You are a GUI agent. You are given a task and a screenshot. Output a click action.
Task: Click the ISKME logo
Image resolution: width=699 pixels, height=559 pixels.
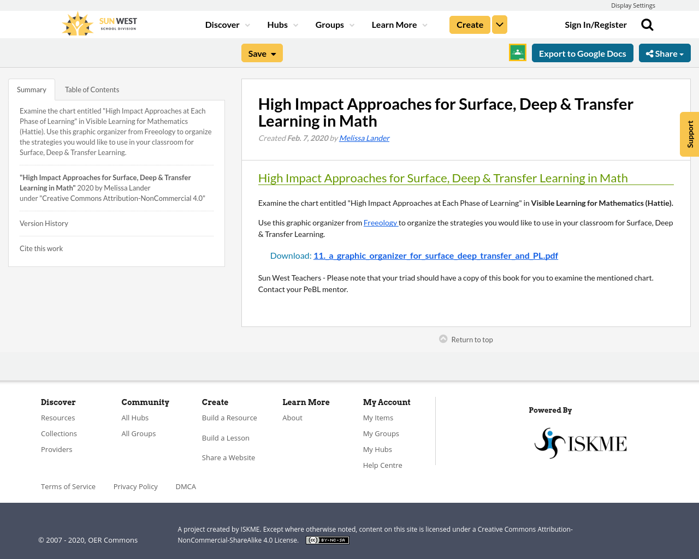tap(580, 442)
